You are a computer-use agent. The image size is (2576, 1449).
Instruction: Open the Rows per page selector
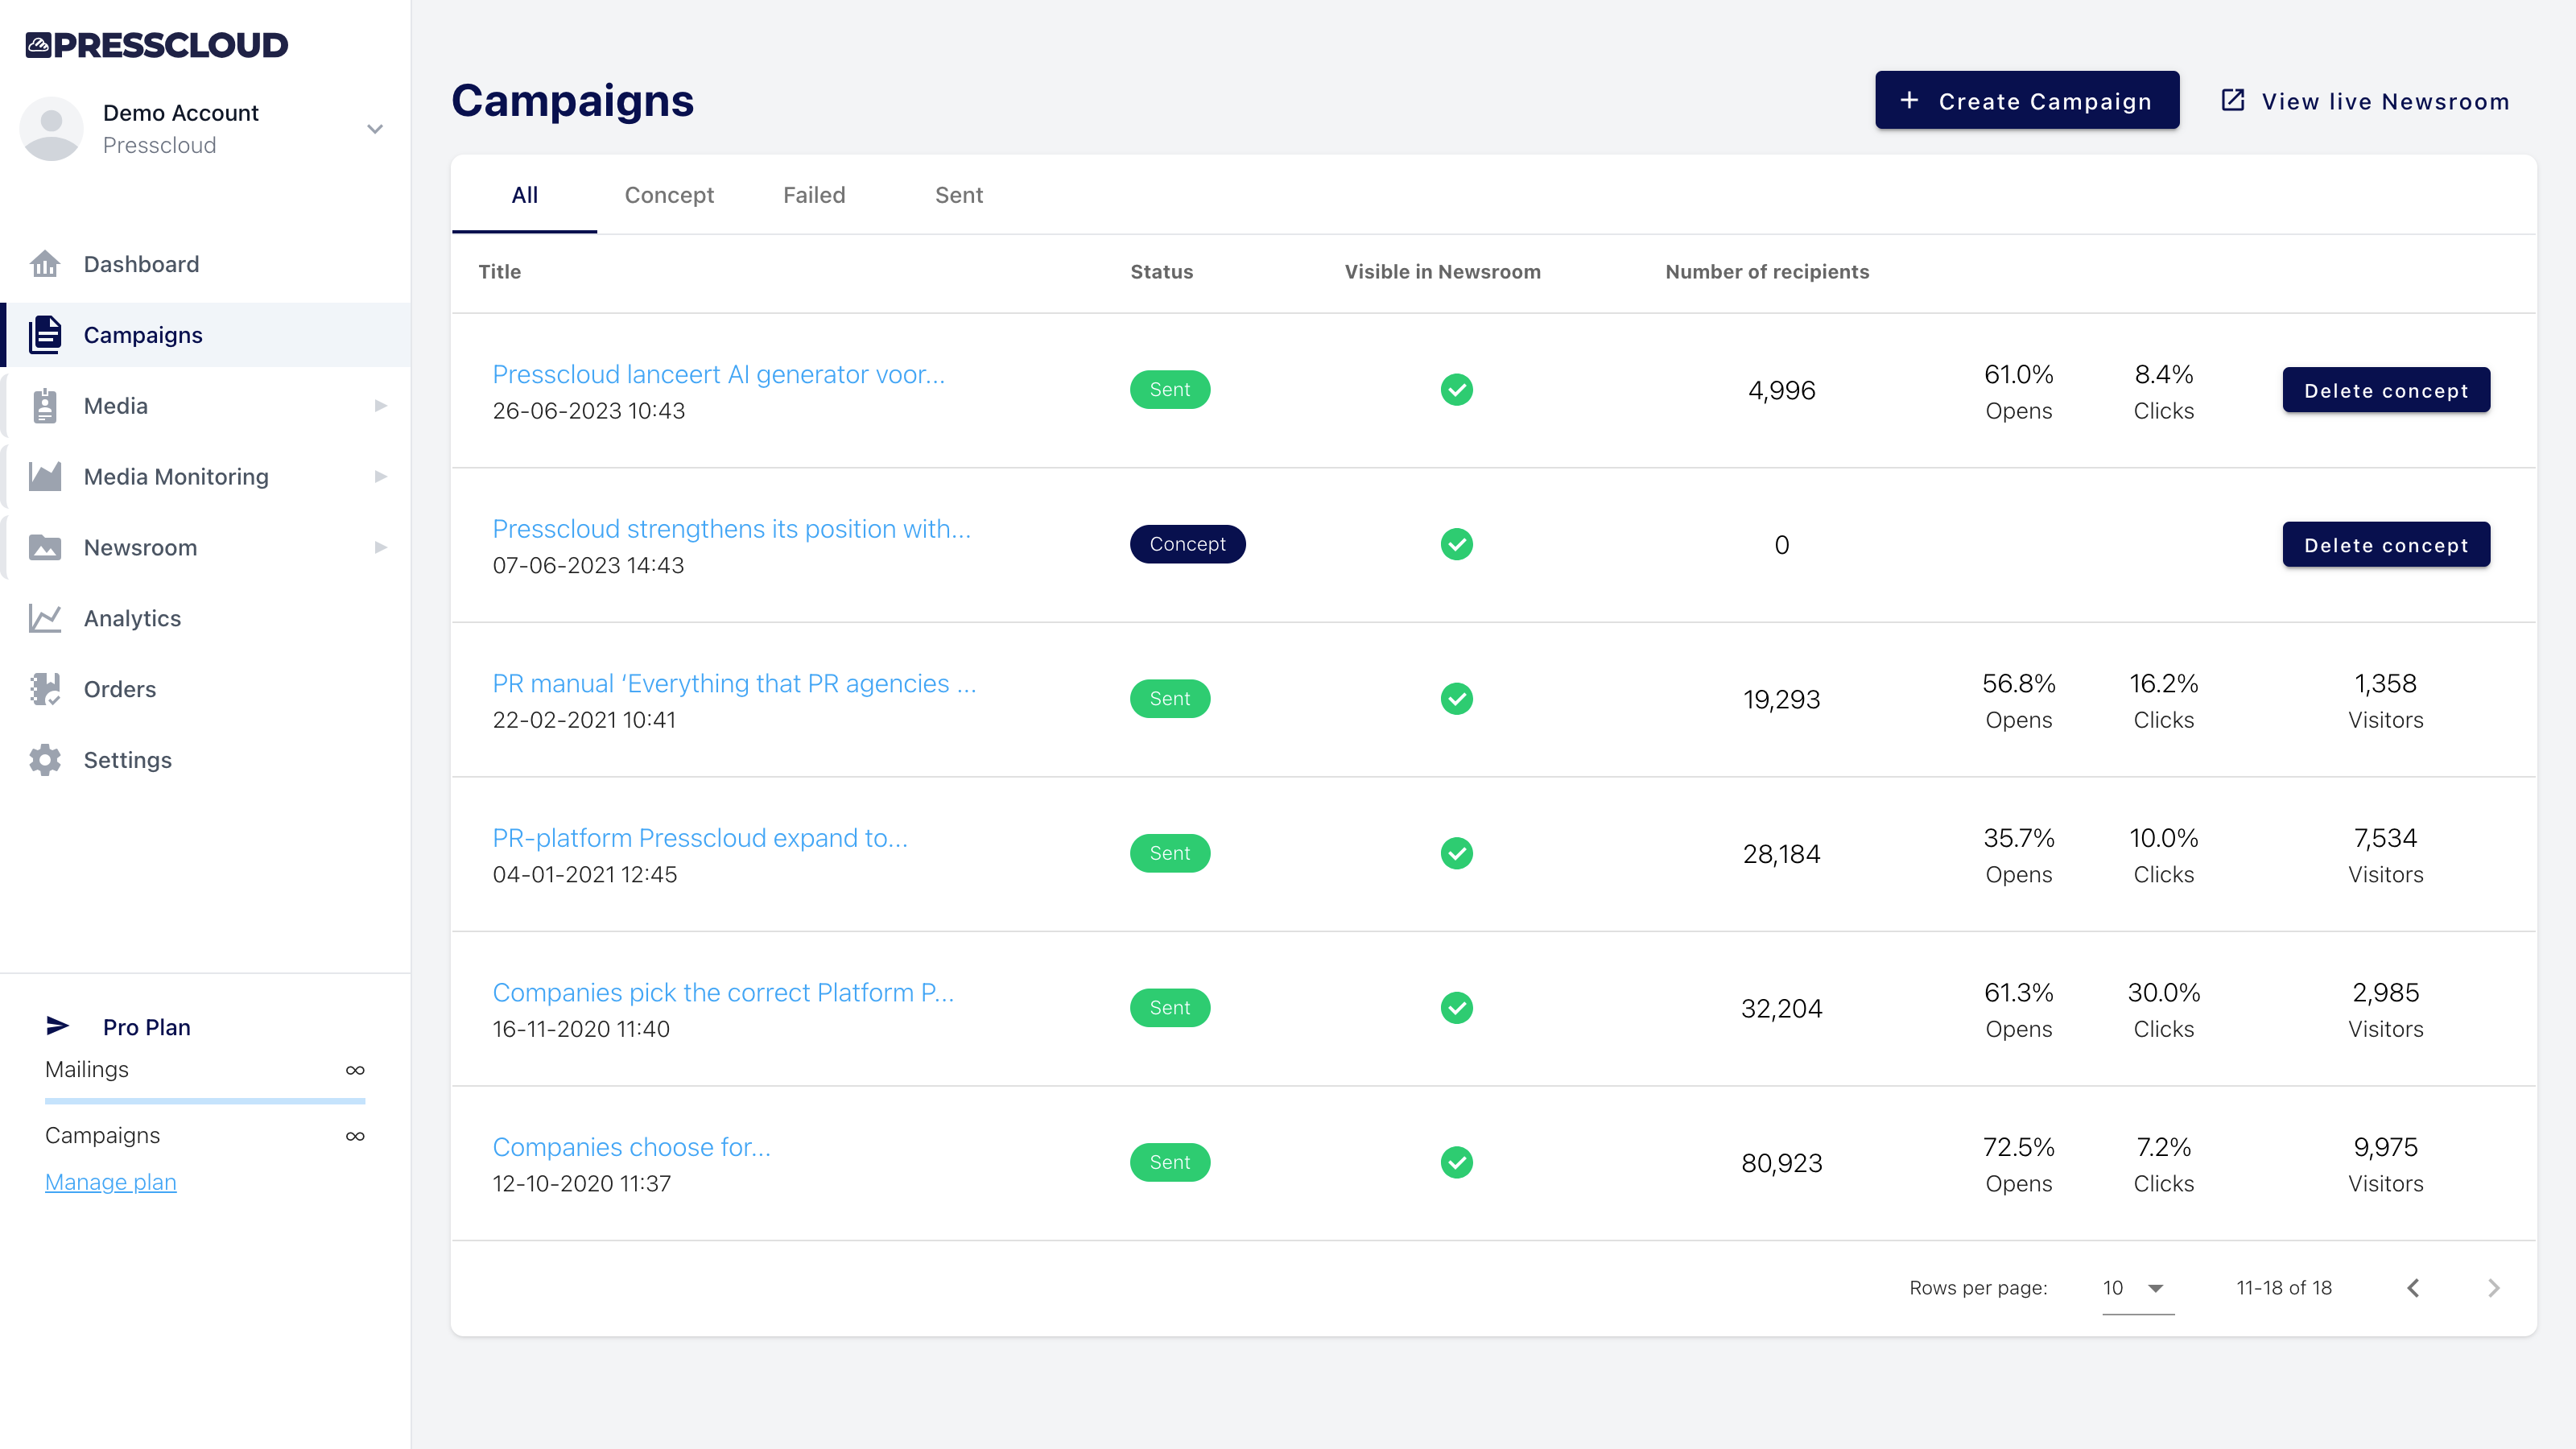tap(2137, 1288)
